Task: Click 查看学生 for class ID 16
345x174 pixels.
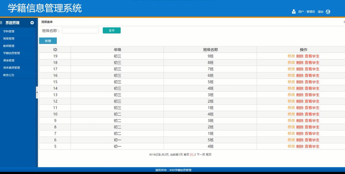Action: point(312,75)
